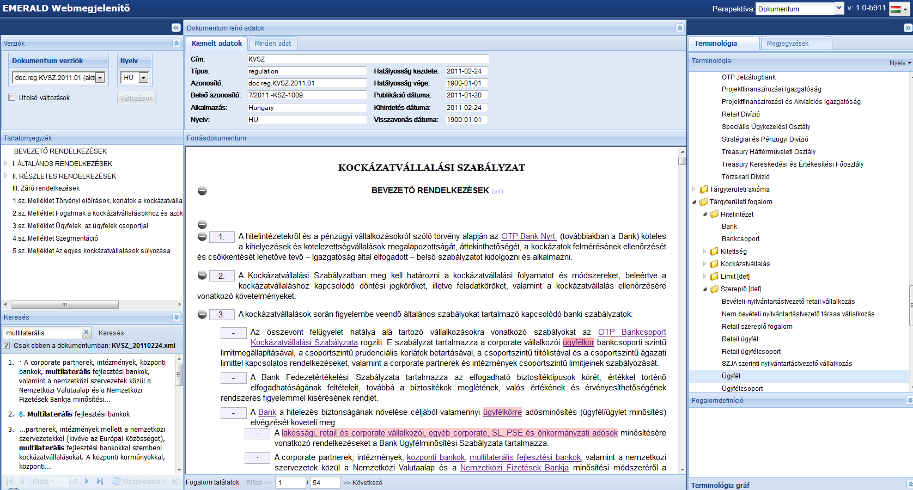913x490 pixels.
Task: Click the Keresés search button
Action: pos(111,333)
